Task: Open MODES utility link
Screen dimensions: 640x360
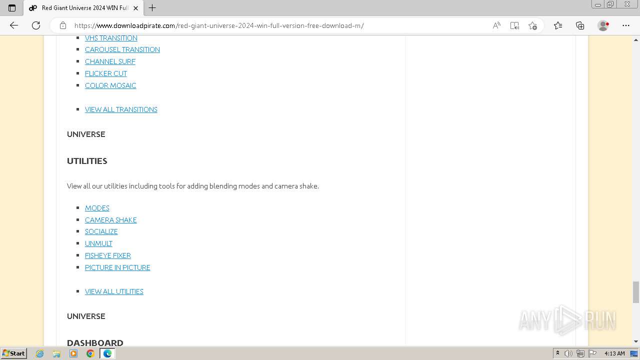Action: [x=97, y=208]
